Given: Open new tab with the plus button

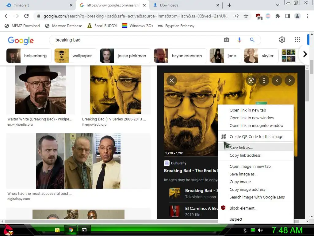Looking at the screenshot, I should pyautogui.click(x=229, y=5).
